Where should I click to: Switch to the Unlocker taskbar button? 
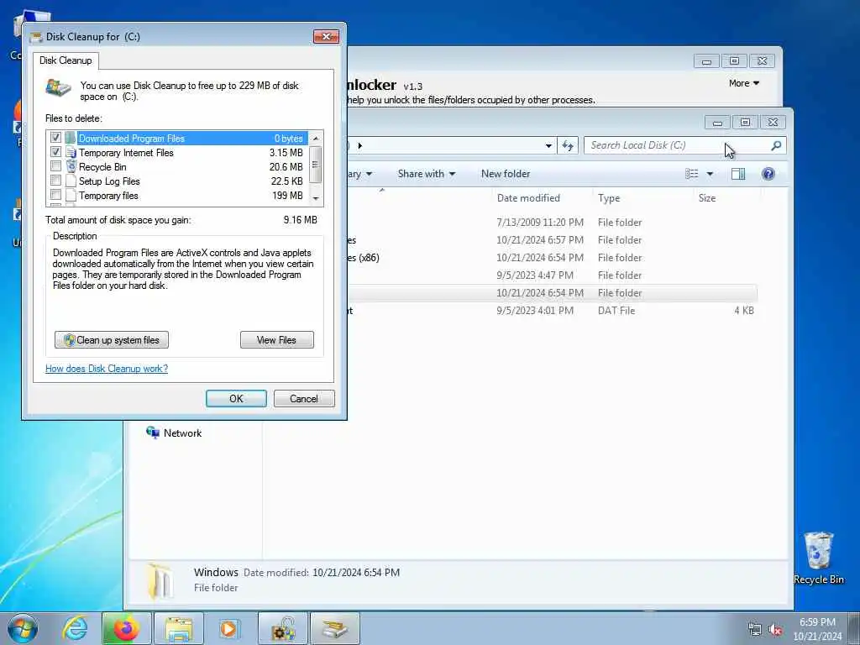(x=284, y=628)
